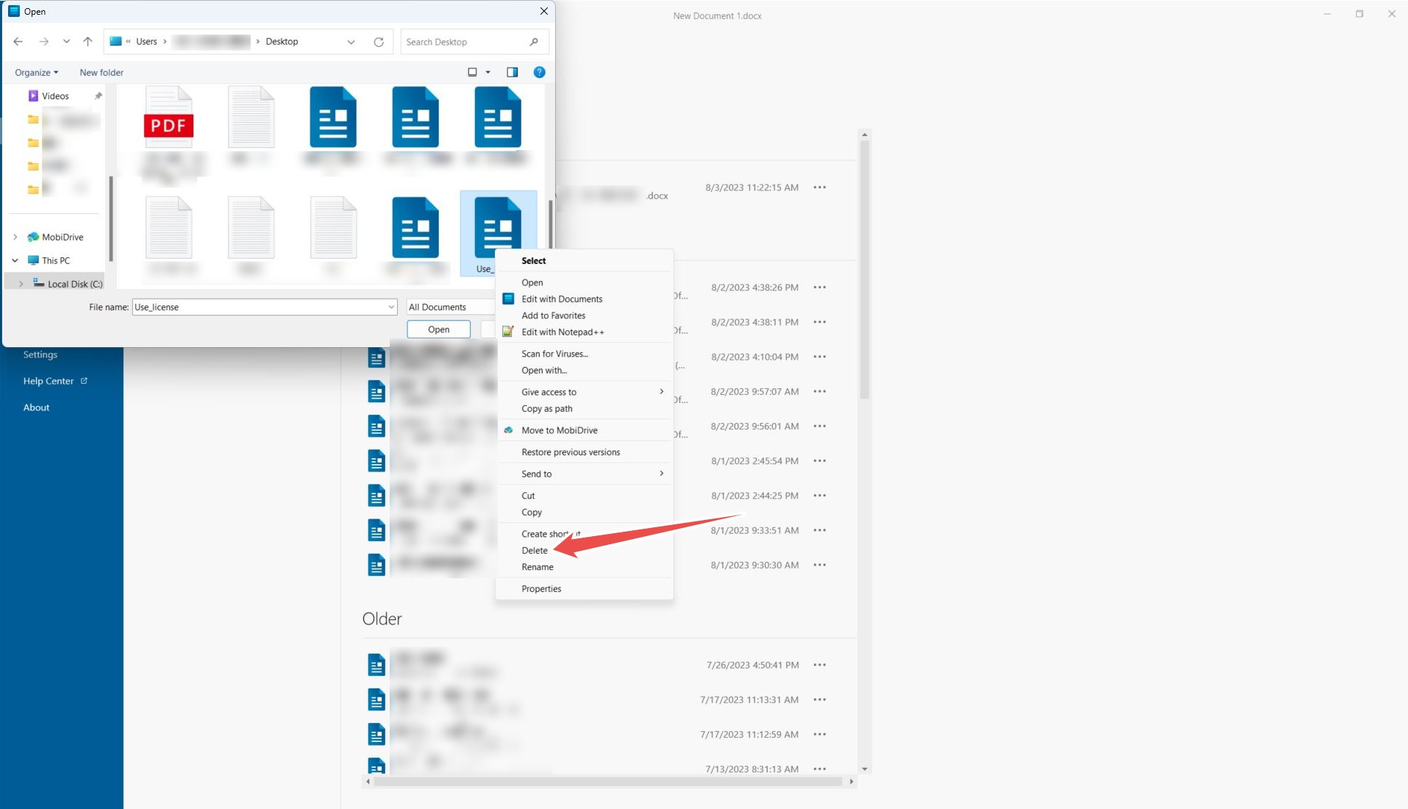Viewport: 1408px width, 809px height.
Task: Click the PDF file thumbnail
Action: point(168,118)
